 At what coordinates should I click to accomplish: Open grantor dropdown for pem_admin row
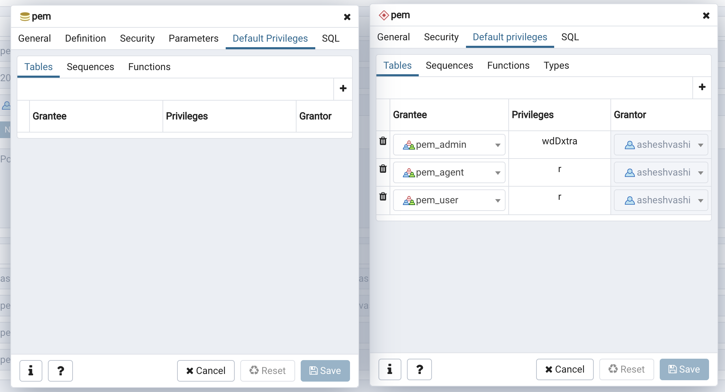pos(701,145)
